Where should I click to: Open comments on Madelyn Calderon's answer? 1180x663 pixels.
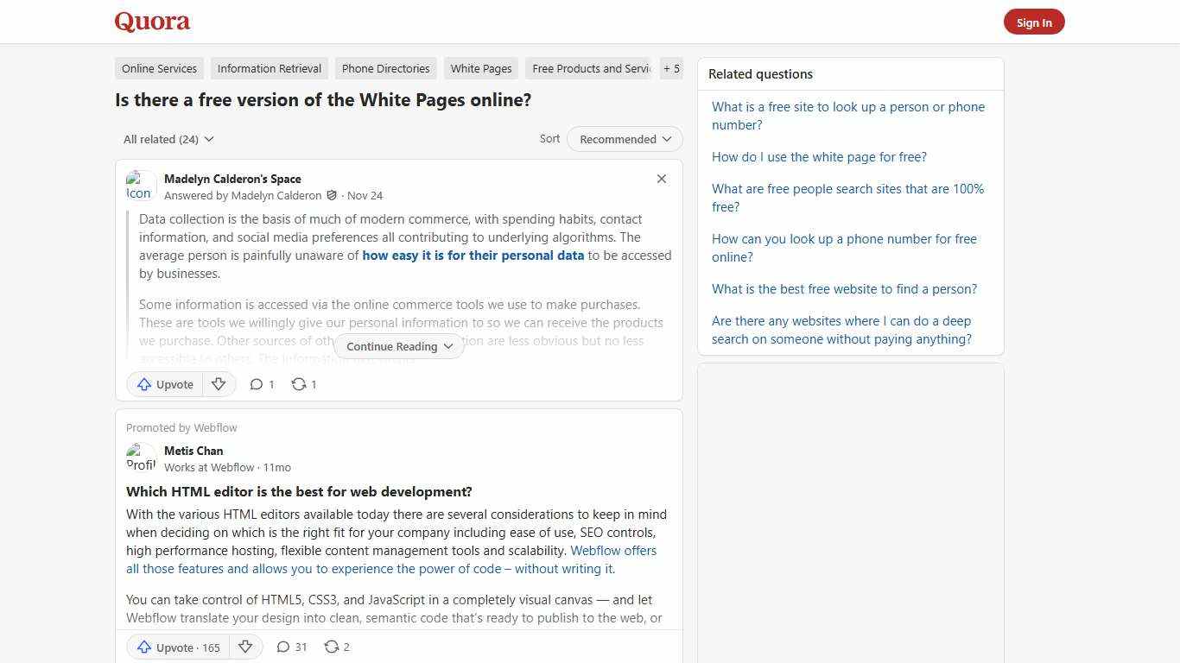(x=261, y=384)
